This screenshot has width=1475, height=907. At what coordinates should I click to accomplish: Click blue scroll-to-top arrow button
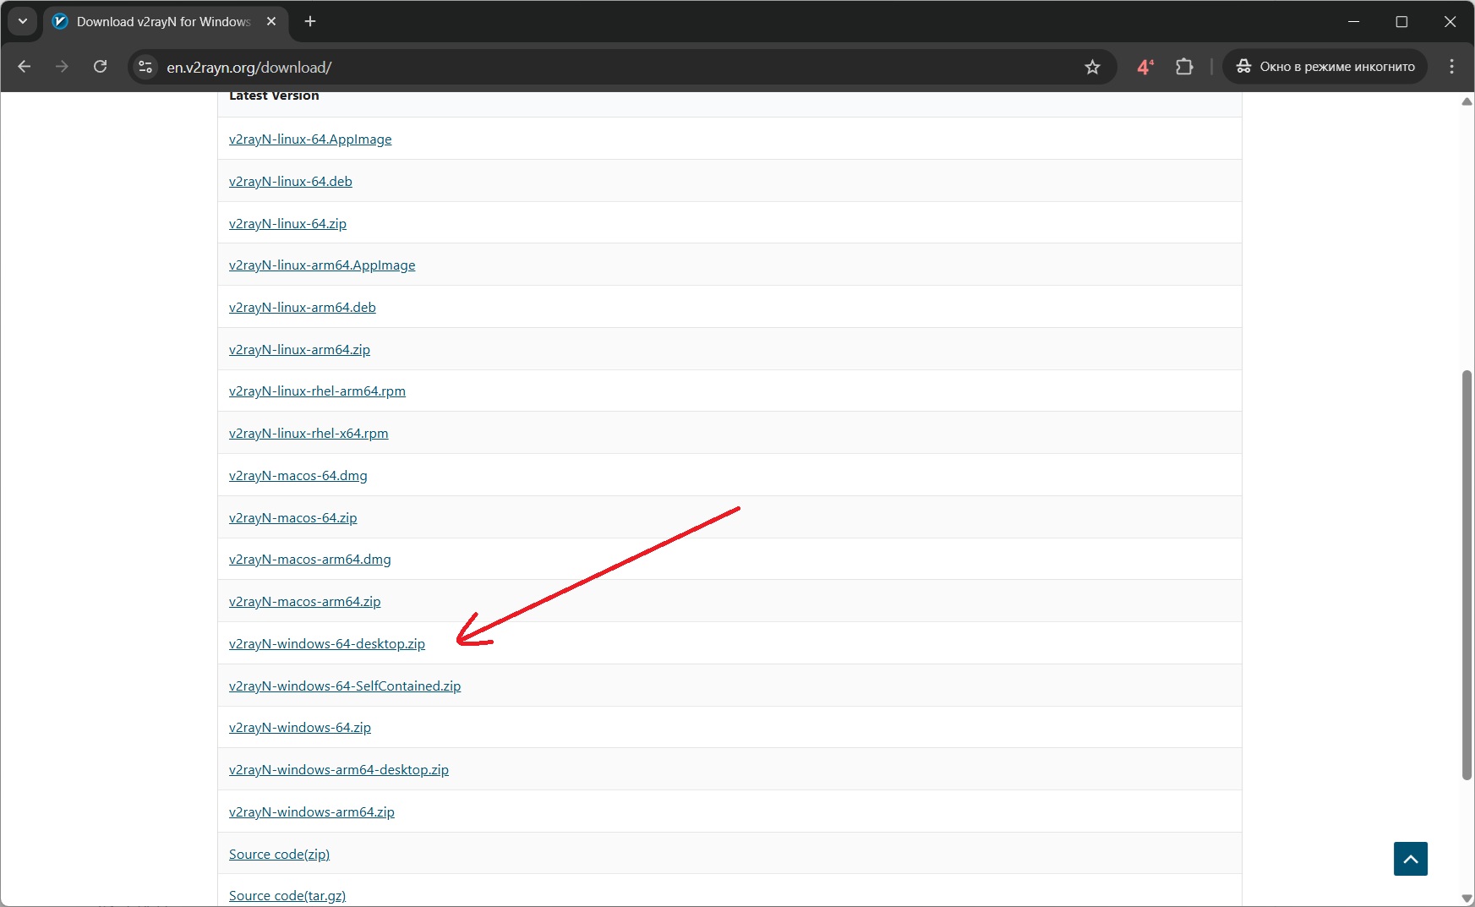tap(1410, 859)
